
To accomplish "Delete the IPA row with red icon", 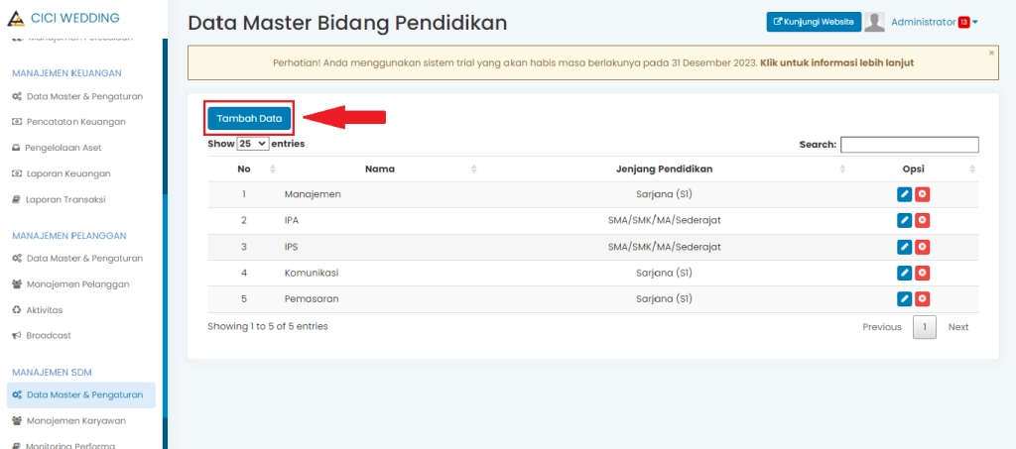I will click(923, 221).
